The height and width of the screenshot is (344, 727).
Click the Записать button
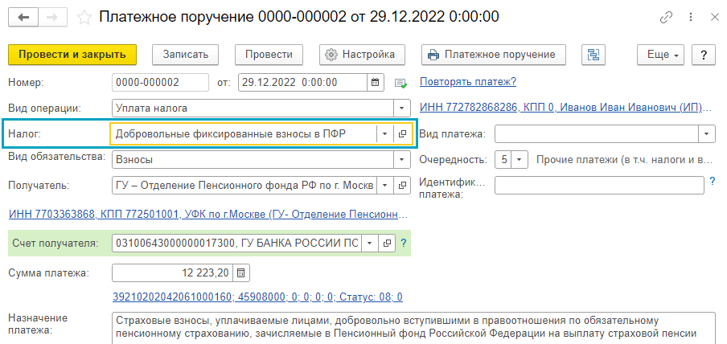(x=186, y=54)
